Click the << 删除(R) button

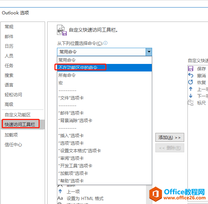coord(170,148)
